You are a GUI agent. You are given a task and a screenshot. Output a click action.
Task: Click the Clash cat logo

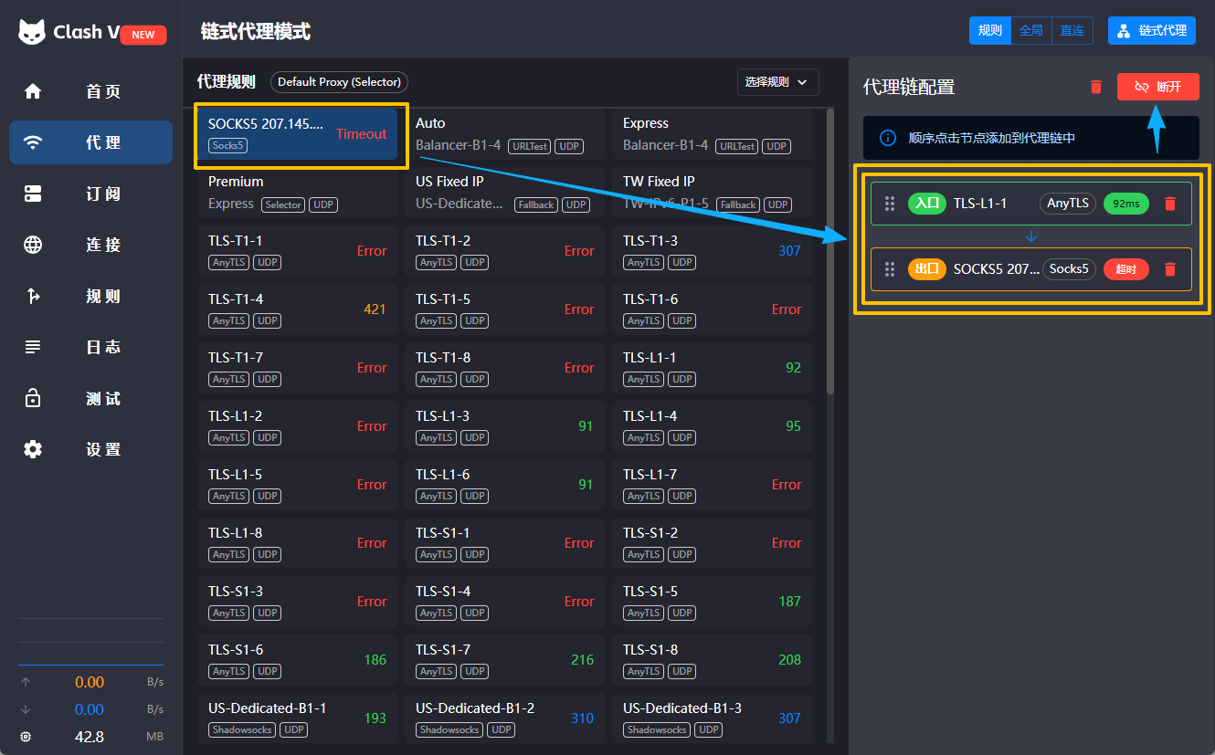pyautogui.click(x=32, y=32)
